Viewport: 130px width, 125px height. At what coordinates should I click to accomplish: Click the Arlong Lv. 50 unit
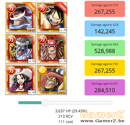(x=21, y=49)
